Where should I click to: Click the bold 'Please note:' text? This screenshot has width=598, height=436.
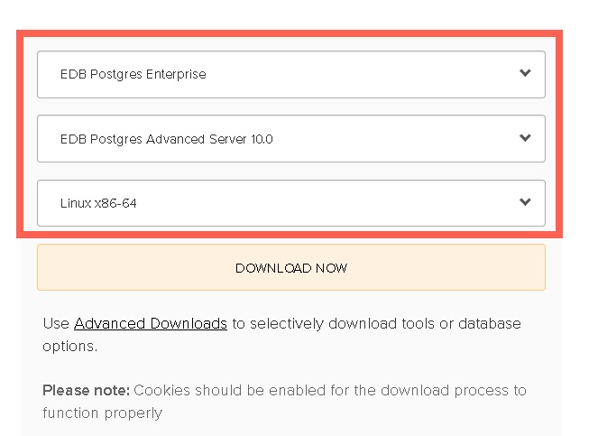click(87, 390)
